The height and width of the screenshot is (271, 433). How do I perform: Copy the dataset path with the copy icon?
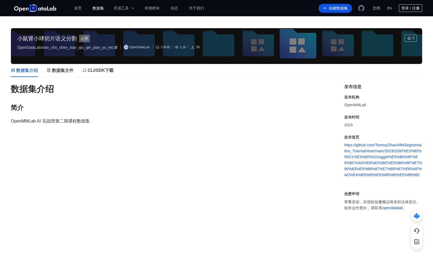pos(116,47)
